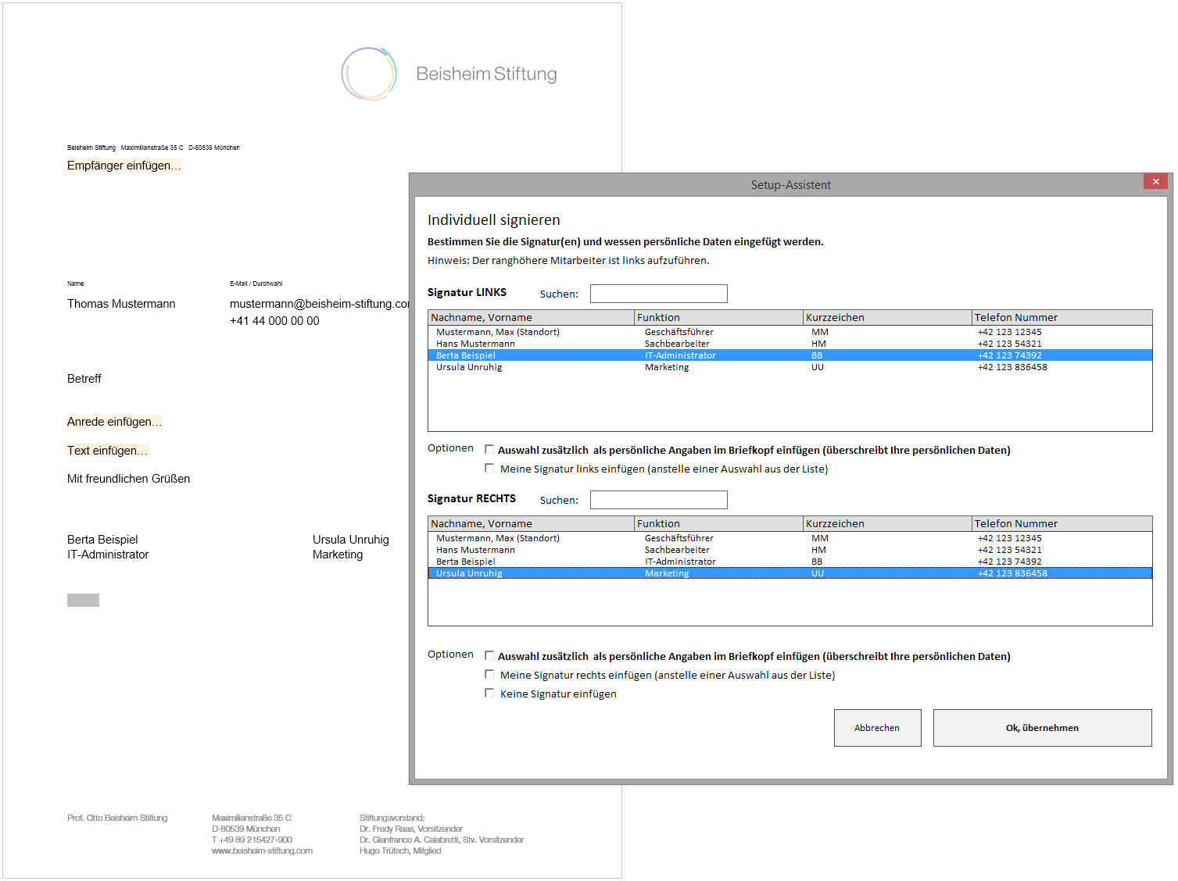Enable Briefkopf option under Signatur RECHTS
The width and height of the screenshot is (1178, 881).
point(489,655)
